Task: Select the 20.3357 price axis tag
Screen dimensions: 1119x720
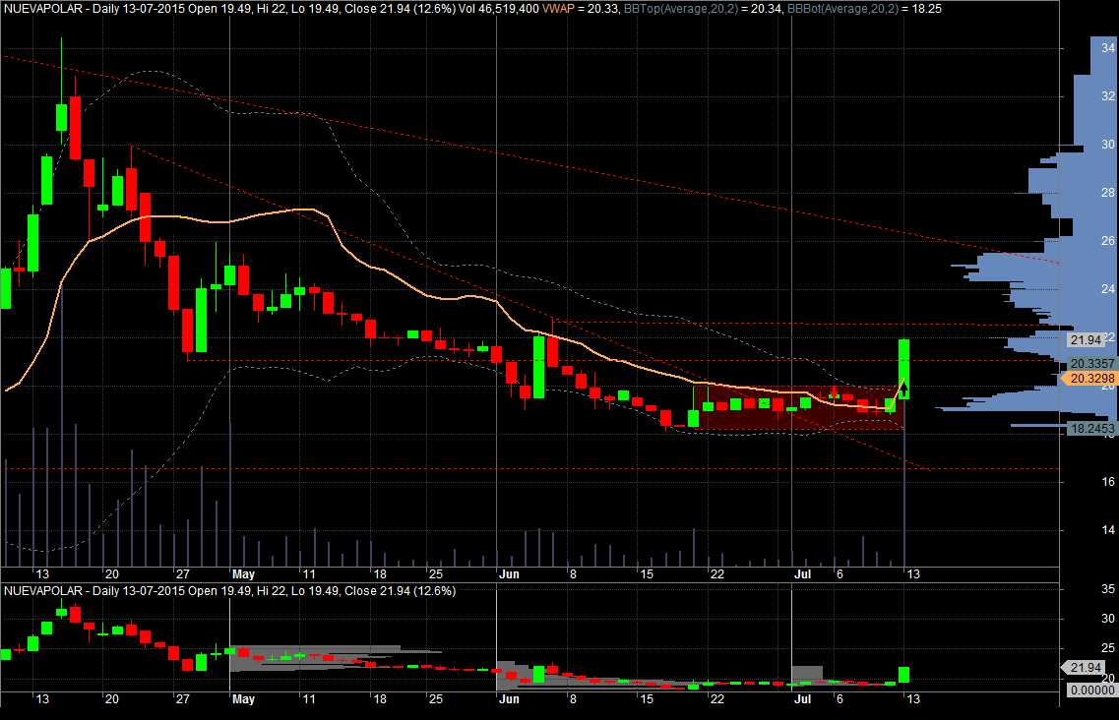Action: click(x=1091, y=363)
